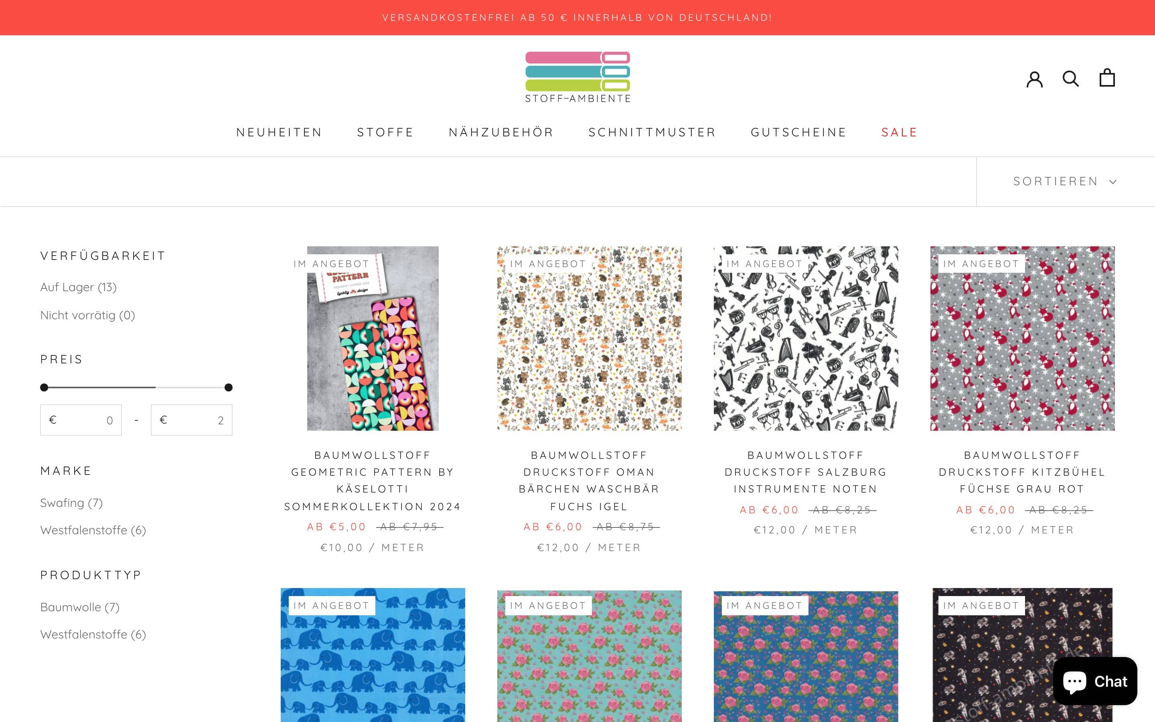1155x722 pixels.
Task: Open the shopping bag cart icon
Action: (1107, 78)
